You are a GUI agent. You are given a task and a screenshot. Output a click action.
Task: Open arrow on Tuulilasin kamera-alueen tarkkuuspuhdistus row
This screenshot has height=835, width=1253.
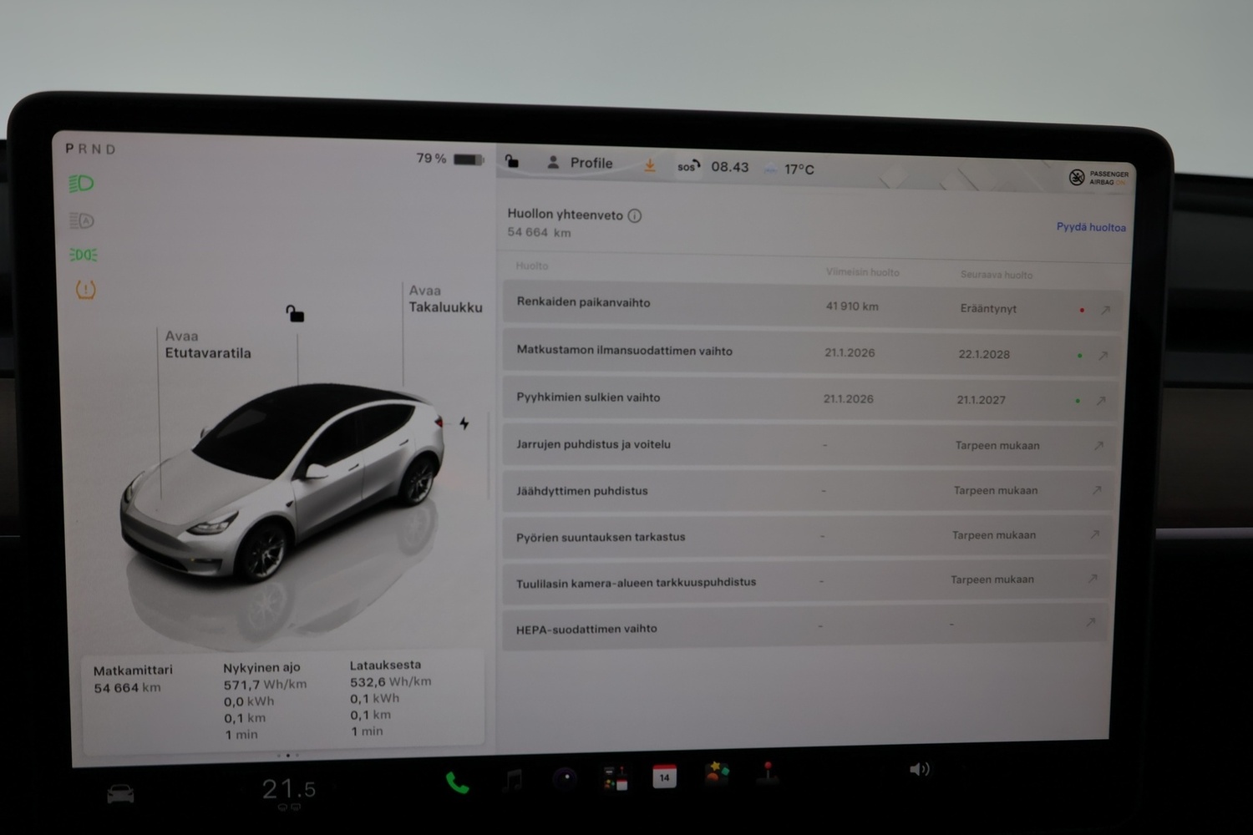point(1092,579)
